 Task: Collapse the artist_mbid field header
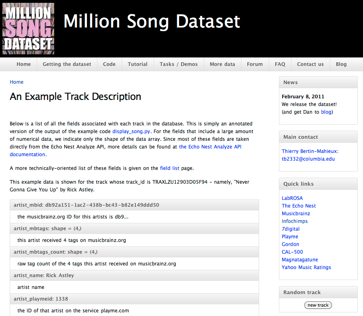click(134, 205)
